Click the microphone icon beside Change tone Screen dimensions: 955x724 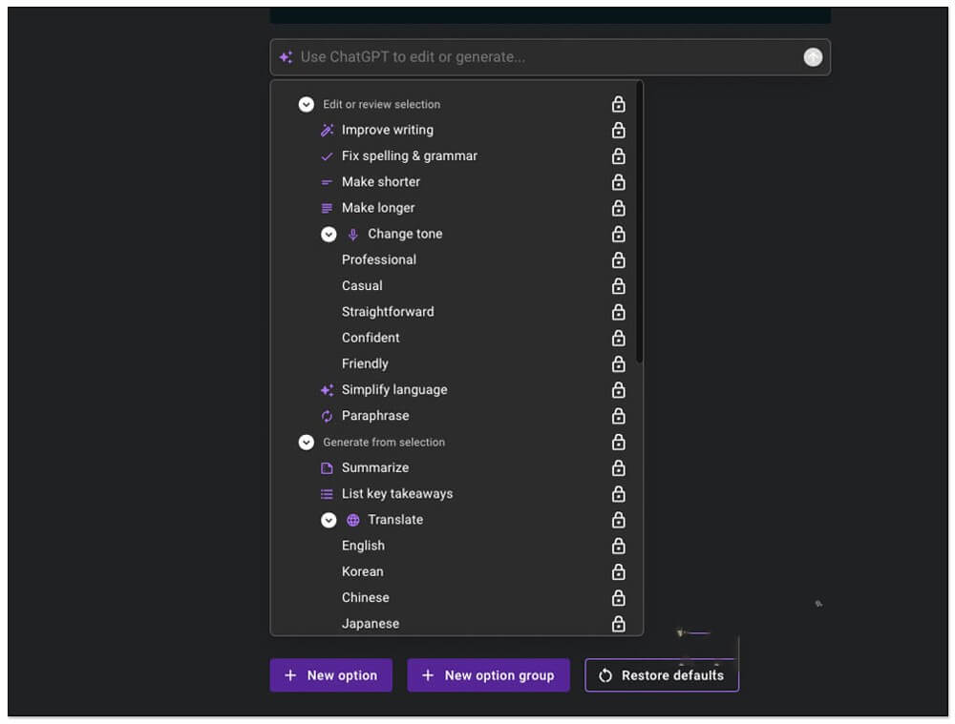pyautogui.click(x=352, y=235)
